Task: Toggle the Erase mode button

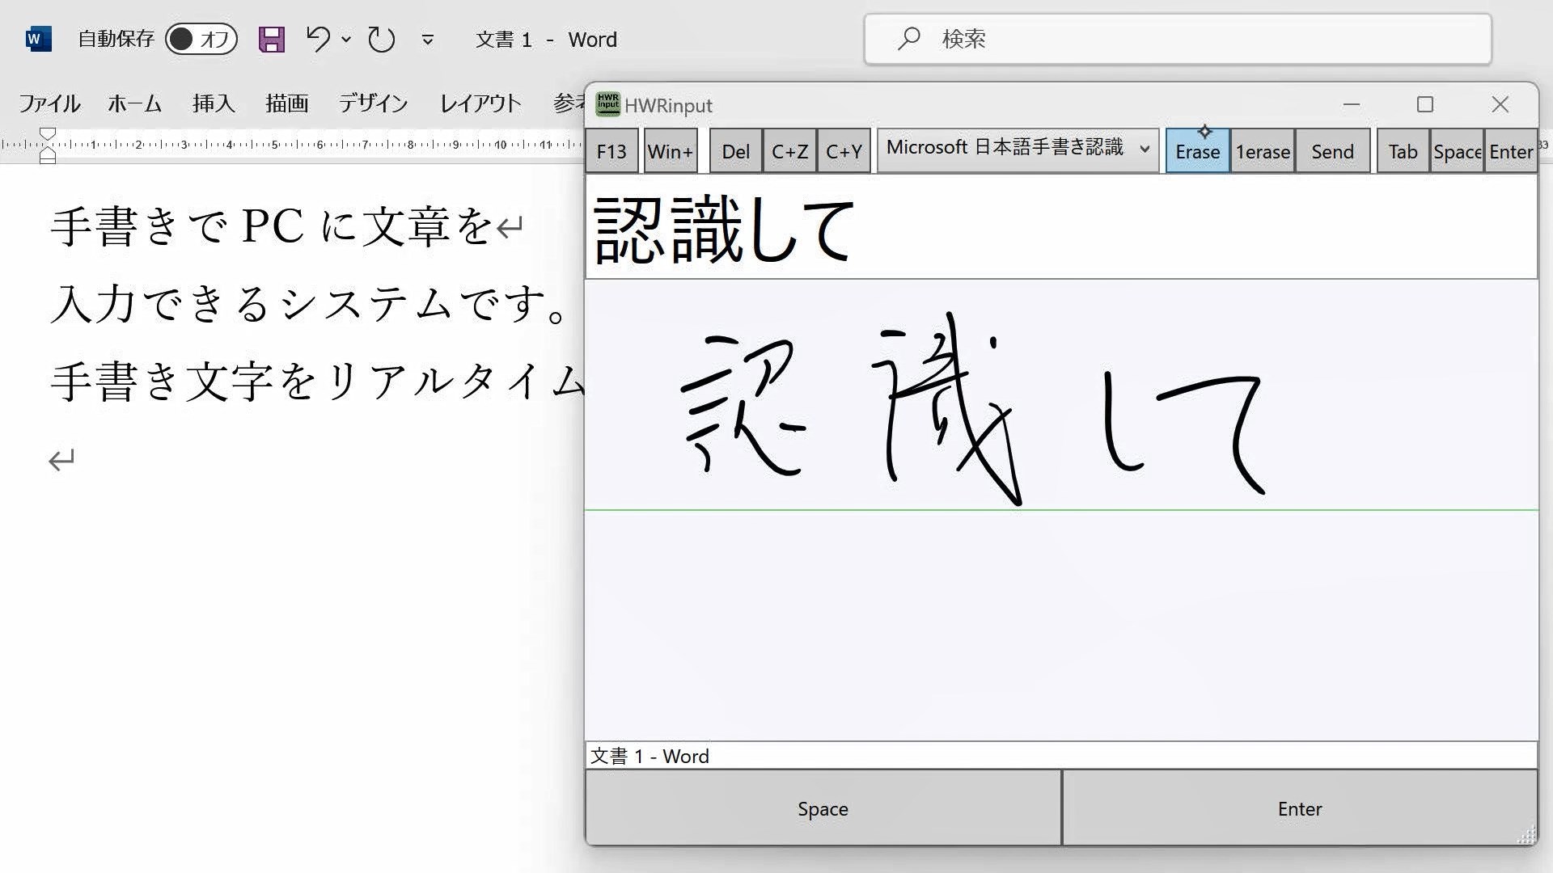Action: [1197, 151]
